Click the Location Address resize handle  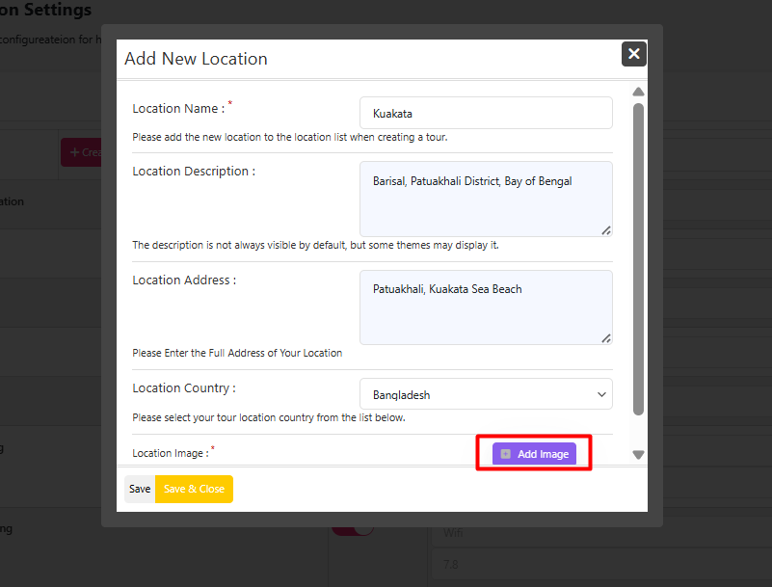coord(606,338)
